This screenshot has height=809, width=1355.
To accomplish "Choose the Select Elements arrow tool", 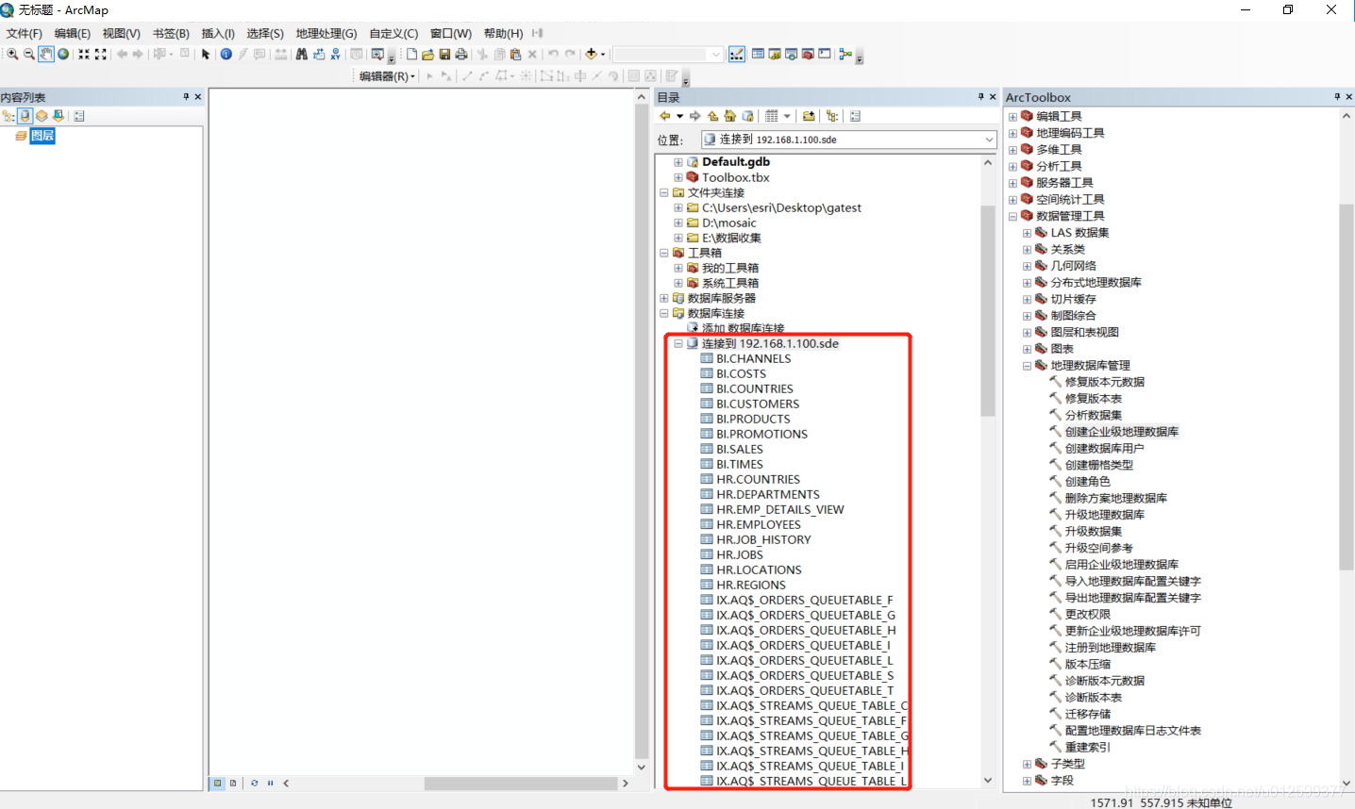I will click(206, 54).
